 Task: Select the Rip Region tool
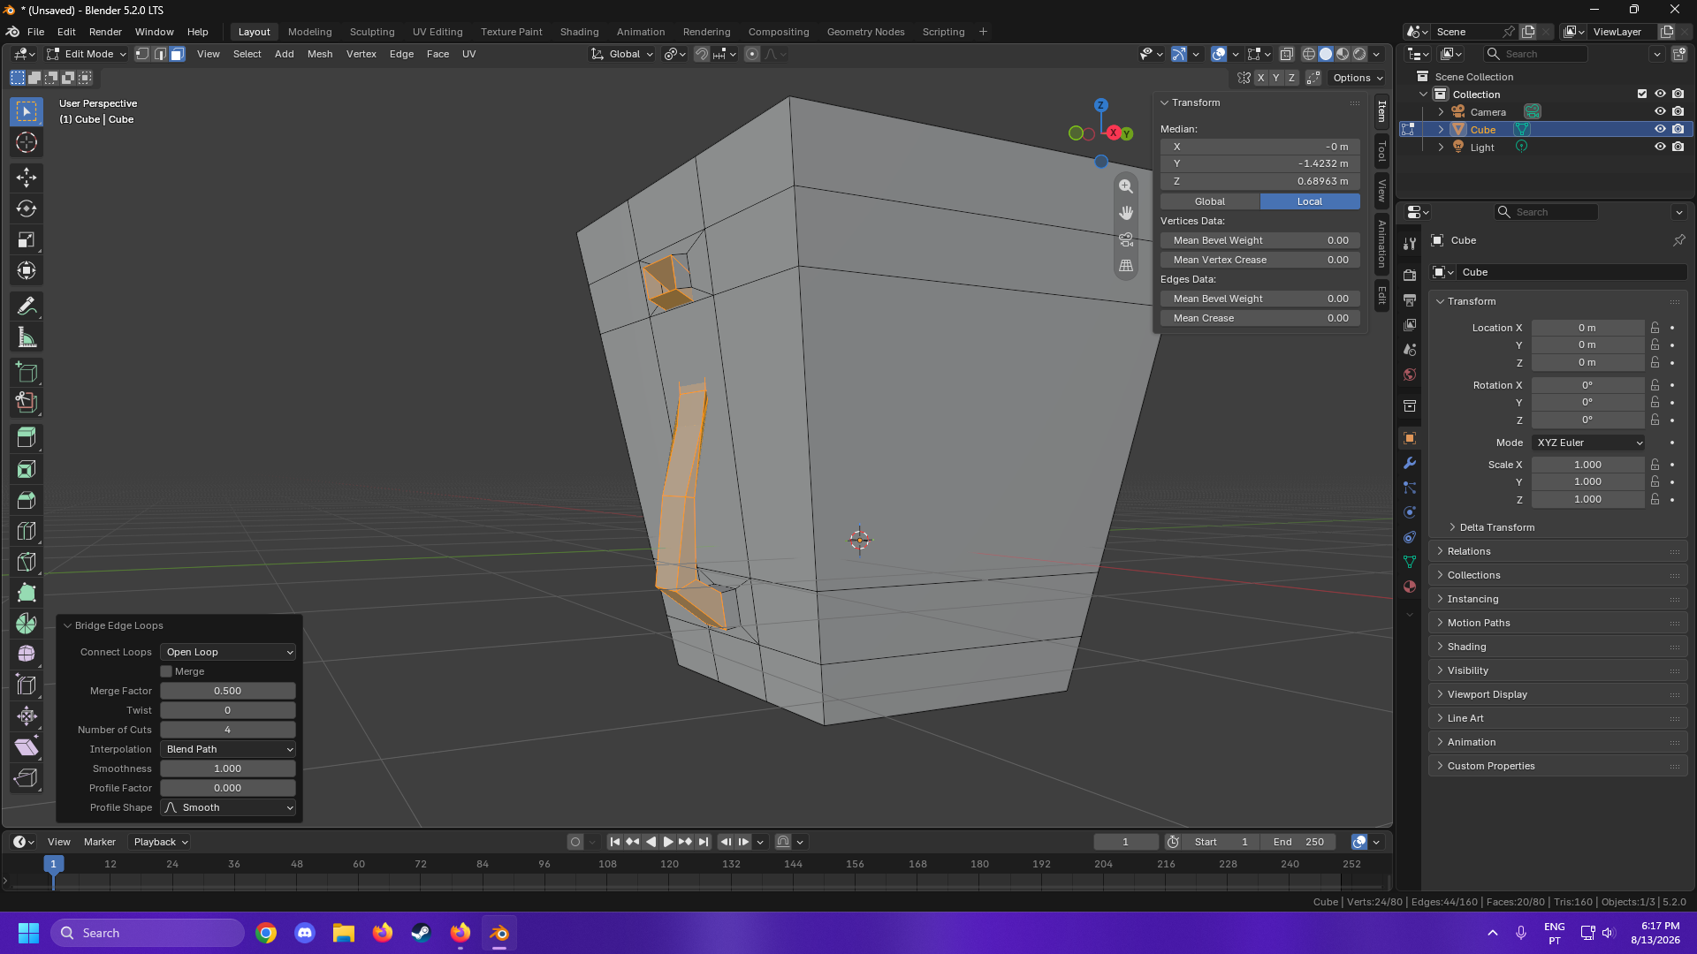click(x=27, y=778)
